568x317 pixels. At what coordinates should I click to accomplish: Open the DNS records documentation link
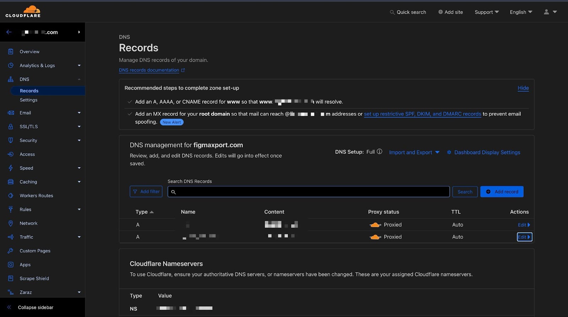[x=149, y=70]
